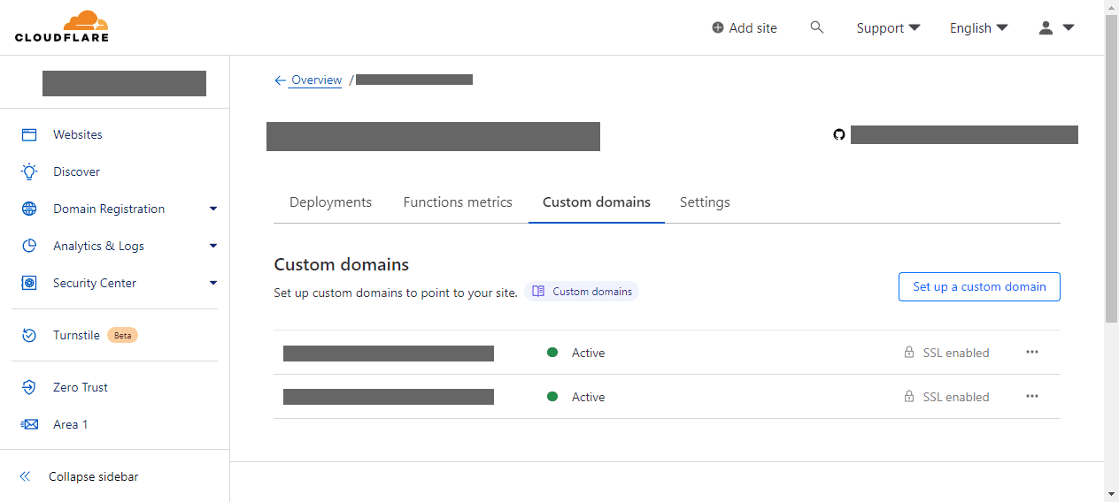Click the Area 1 envelope icon
Viewport: 1119px width, 502px height.
click(x=29, y=424)
